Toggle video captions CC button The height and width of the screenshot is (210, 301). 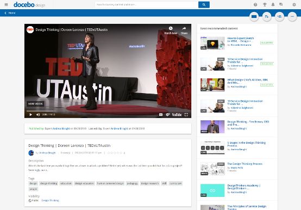[x=161, y=115]
